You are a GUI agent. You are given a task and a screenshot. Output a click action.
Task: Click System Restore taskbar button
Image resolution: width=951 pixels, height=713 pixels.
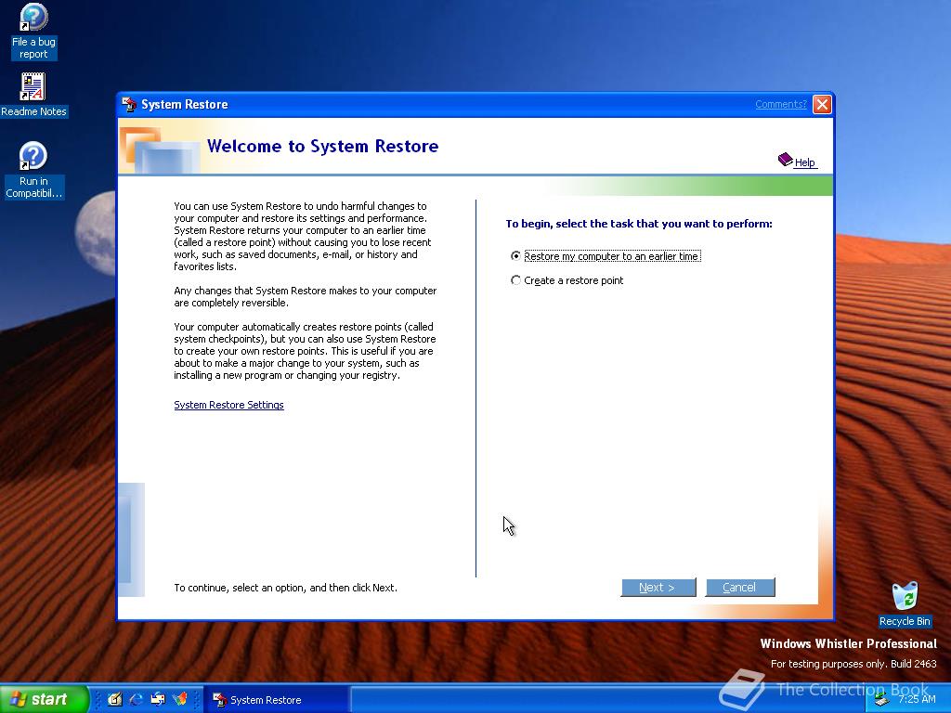(x=276, y=700)
